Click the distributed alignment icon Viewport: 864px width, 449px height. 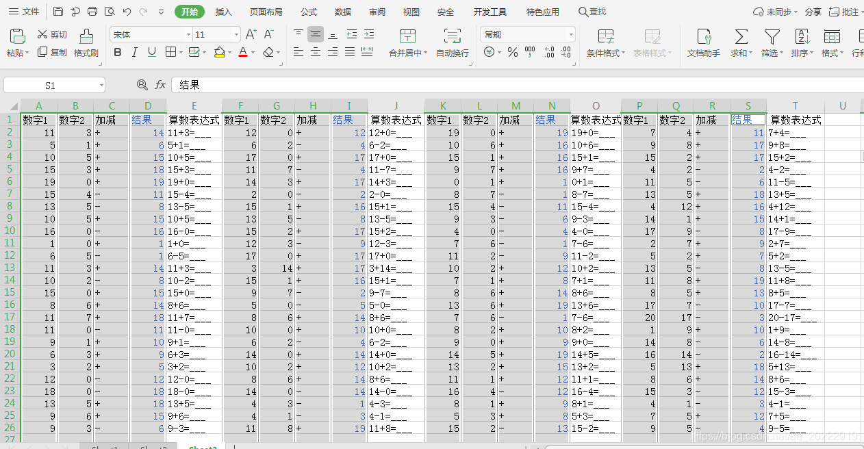(x=368, y=52)
